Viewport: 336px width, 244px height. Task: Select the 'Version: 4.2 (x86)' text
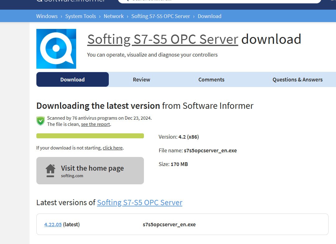point(179,137)
